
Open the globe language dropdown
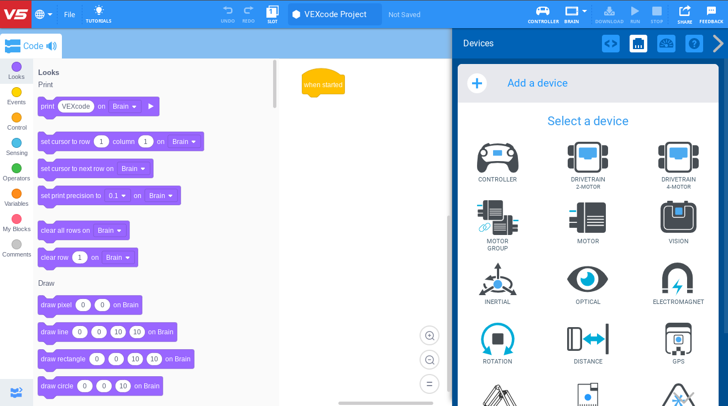[x=44, y=14]
